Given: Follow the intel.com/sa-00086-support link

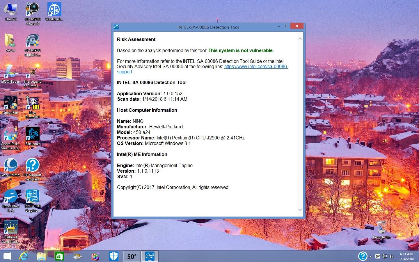Looking at the screenshot, I should (256, 66).
